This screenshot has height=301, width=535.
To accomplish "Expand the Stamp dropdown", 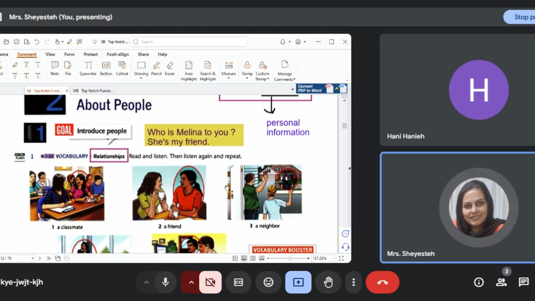I will pos(247,79).
